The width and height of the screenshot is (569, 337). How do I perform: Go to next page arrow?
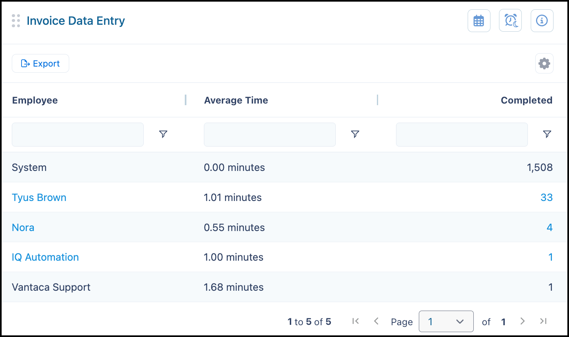(x=523, y=321)
